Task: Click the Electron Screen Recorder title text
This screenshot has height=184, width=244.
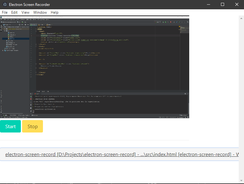Action: tap(29, 5)
